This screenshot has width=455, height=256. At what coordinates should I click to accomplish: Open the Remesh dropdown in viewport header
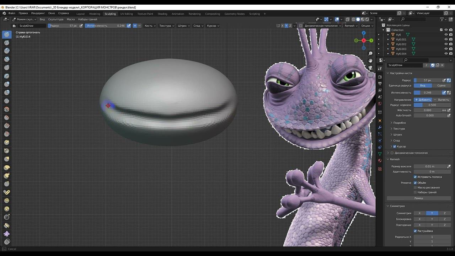[x=351, y=26]
